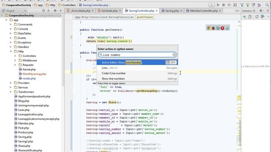Open Share.php in project tree
Viewport: 271px width, 152px height.
(x=24, y=146)
